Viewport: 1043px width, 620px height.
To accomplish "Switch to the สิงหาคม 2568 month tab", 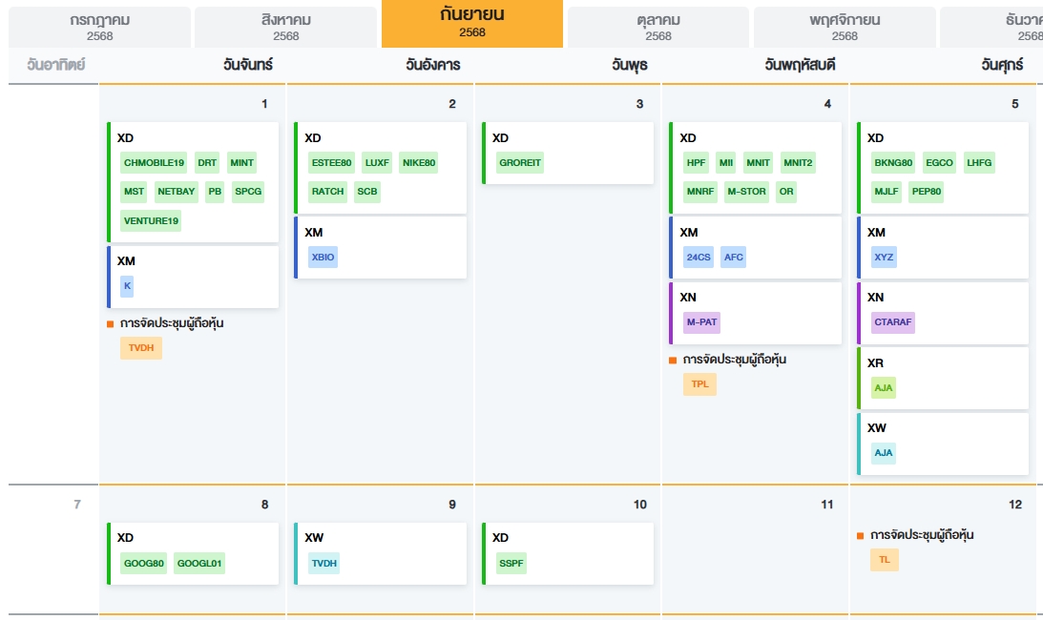I will coord(285,27).
